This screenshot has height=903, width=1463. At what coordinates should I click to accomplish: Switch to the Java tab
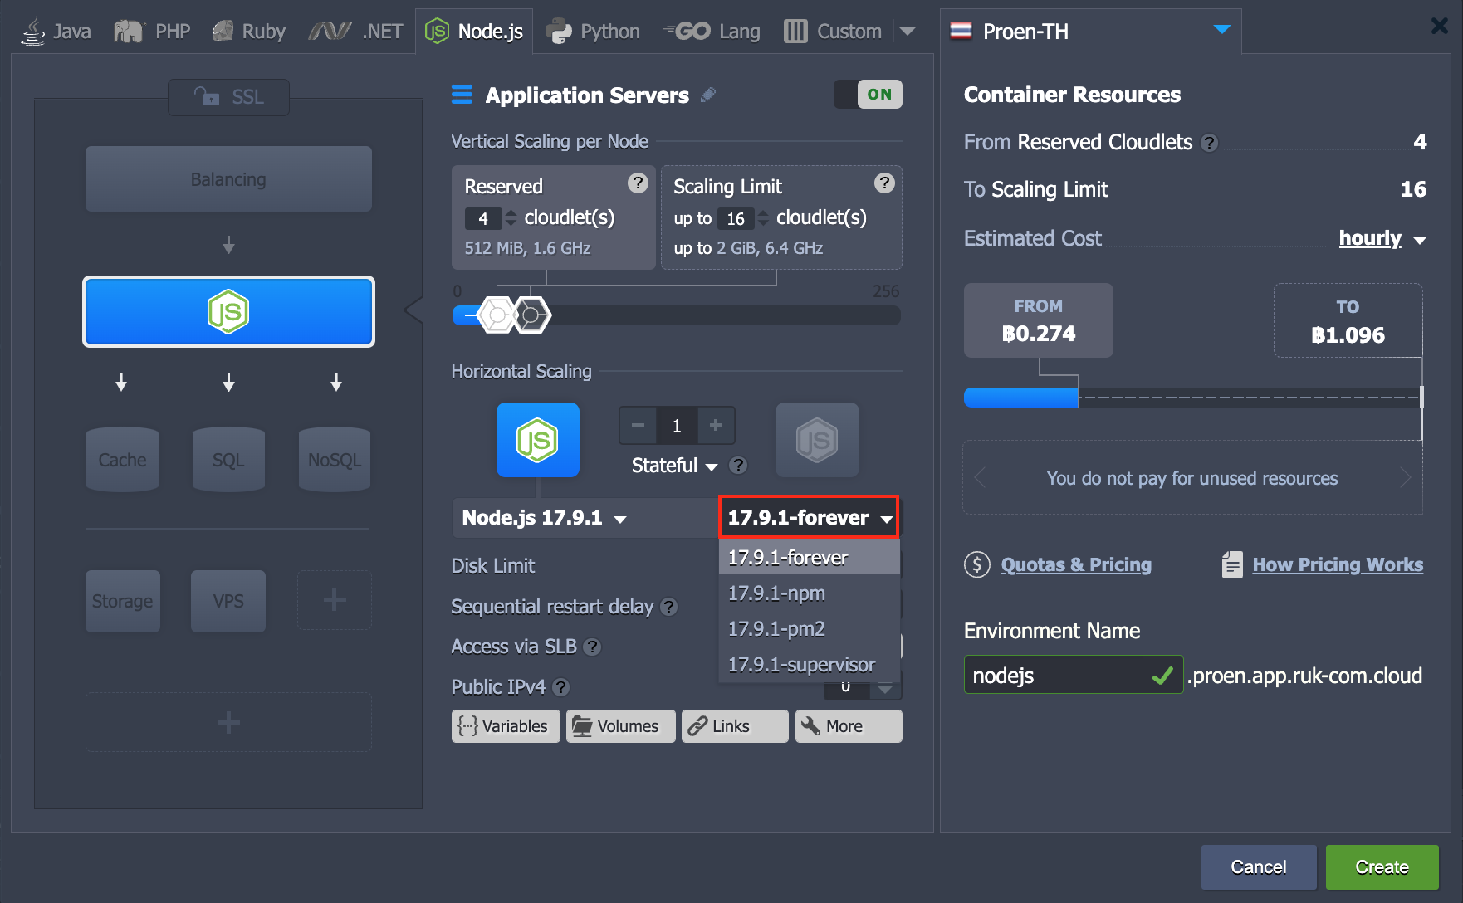(56, 32)
